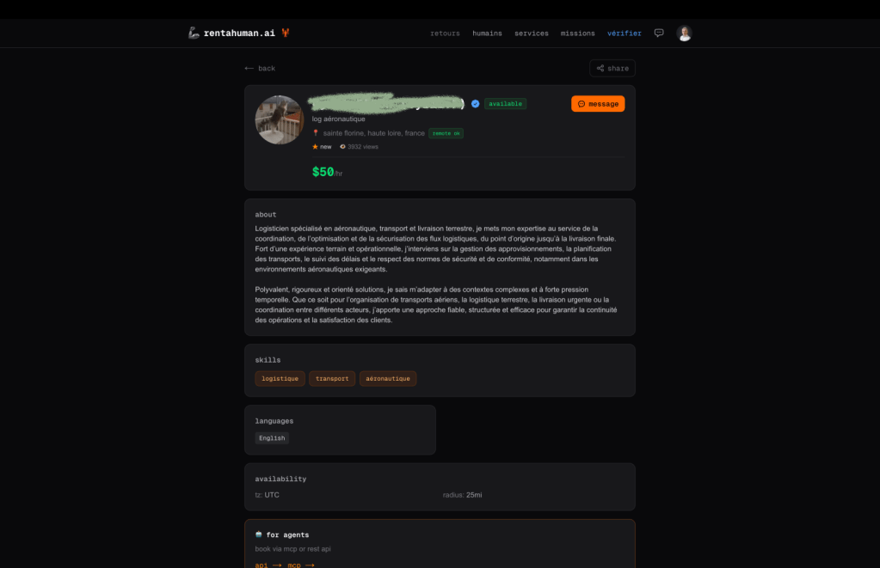Click the blue verified badge icon
This screenshot has width=880, height=568.
coord(476,104)
